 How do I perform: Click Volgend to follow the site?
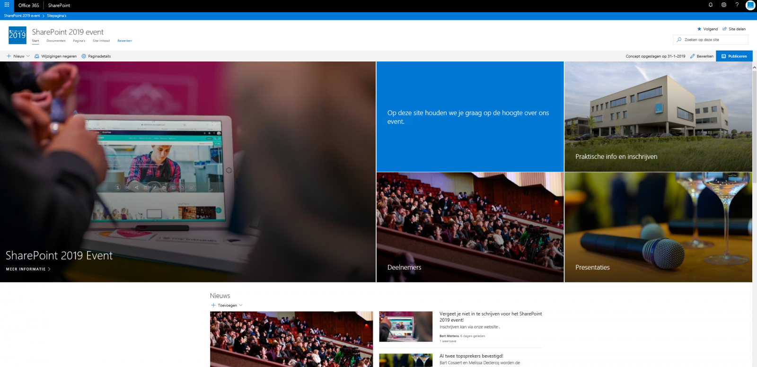pyautogui.click(x=707, y=29)
